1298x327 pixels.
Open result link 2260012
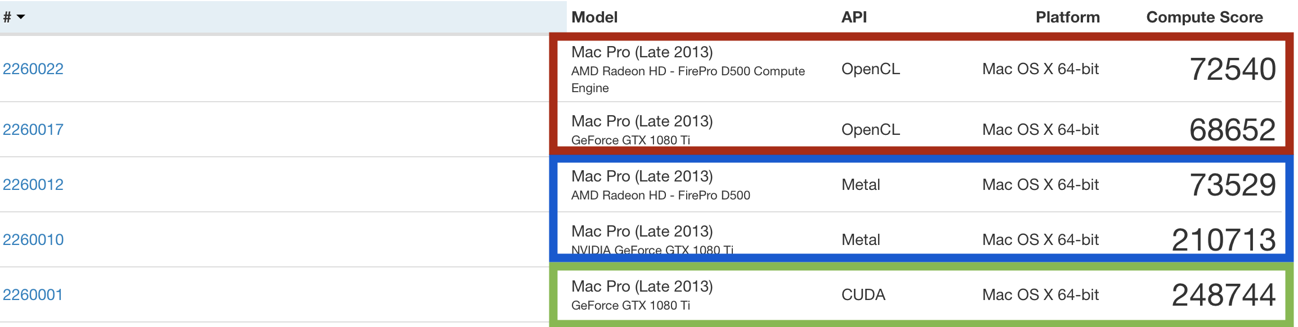click(x=33, y=185)
